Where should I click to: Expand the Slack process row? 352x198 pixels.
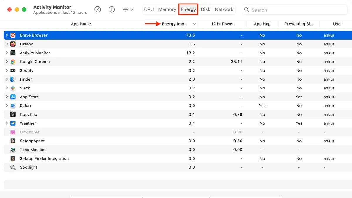coord(7,88)
